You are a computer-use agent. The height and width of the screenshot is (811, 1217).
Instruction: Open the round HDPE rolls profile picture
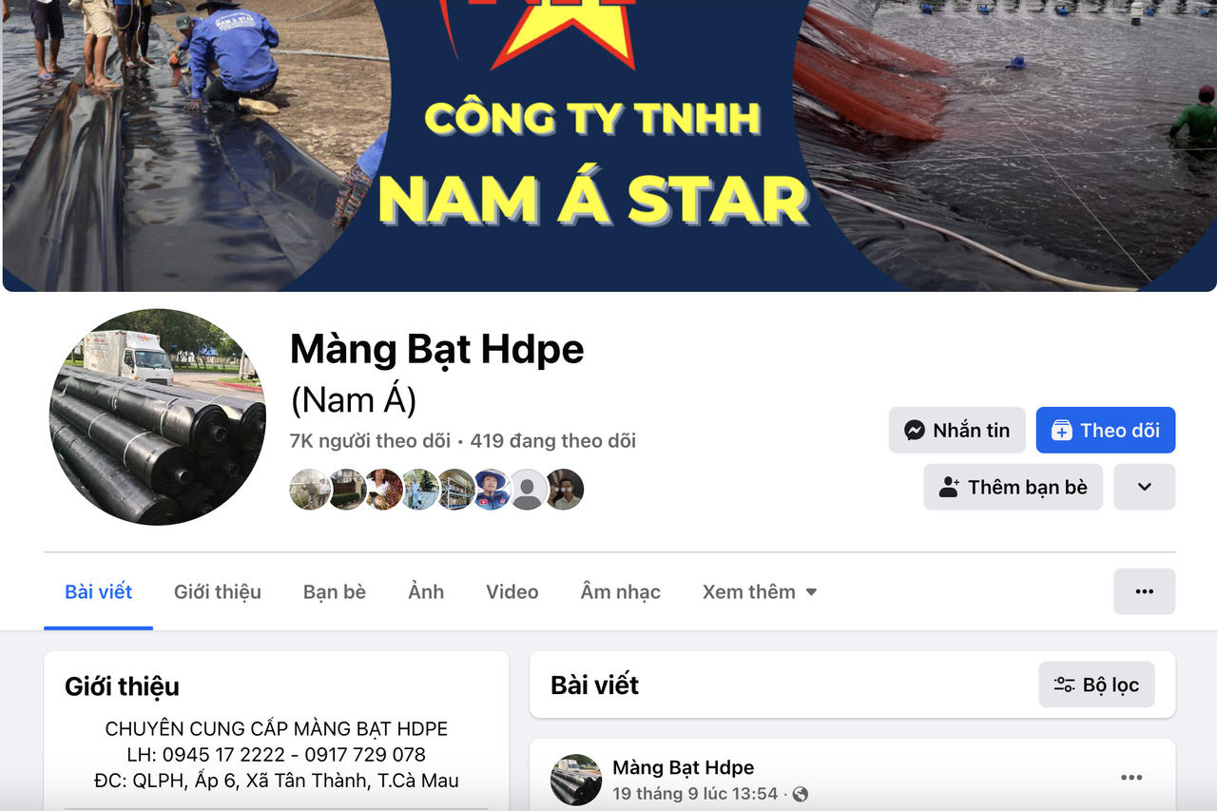pos(158,416)
